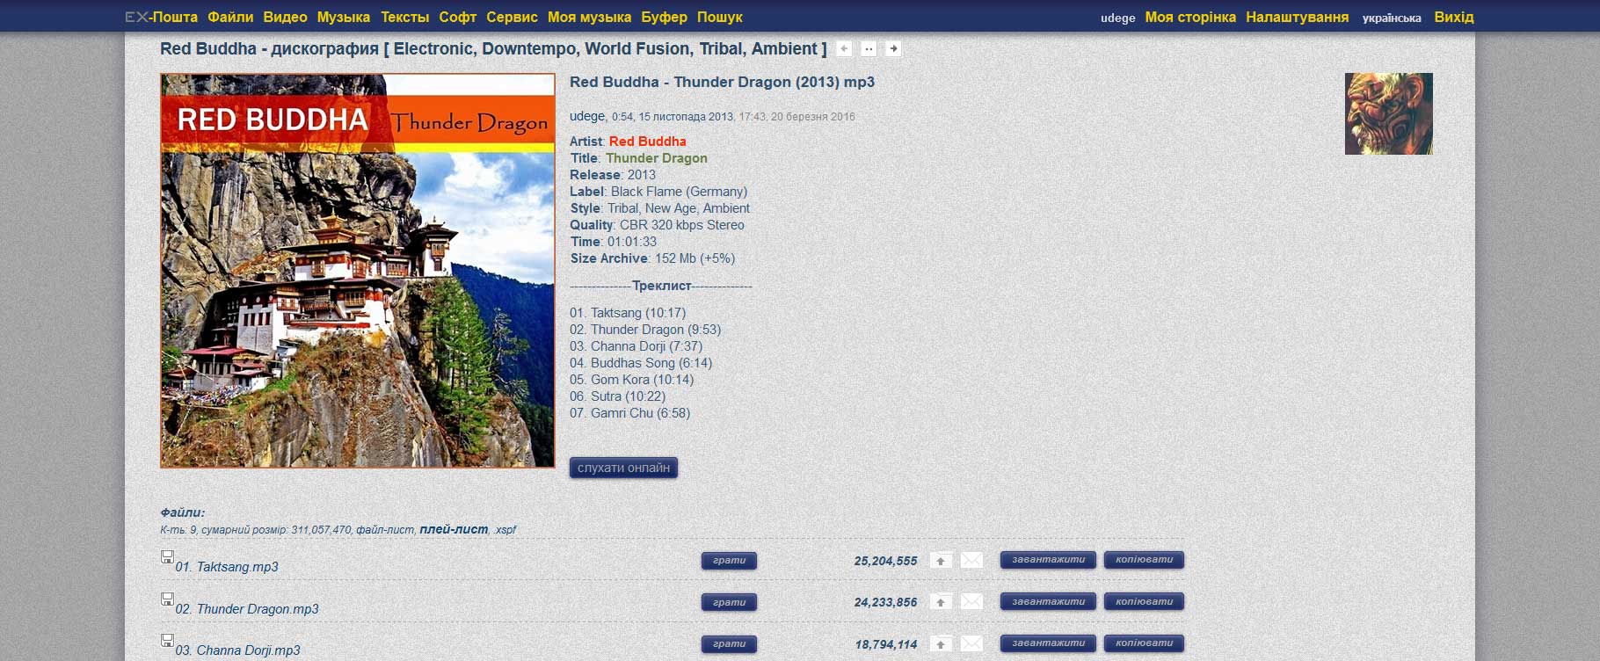Open the Сервис menu
The width and height of the screenshot is (1600, 661).
[513, 17]
